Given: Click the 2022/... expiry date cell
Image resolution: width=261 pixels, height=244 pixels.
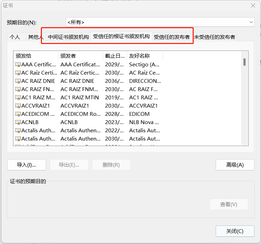Looking at the screenshot, I should pyautogui.click(x=114, y=130).
